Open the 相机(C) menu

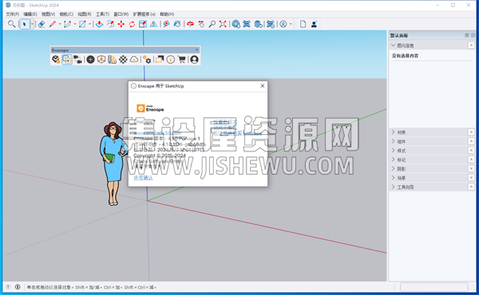pyautogui.click(x=66, y=14)
